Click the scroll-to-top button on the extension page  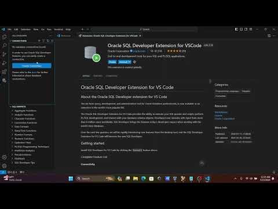click(x=202, y=164)
